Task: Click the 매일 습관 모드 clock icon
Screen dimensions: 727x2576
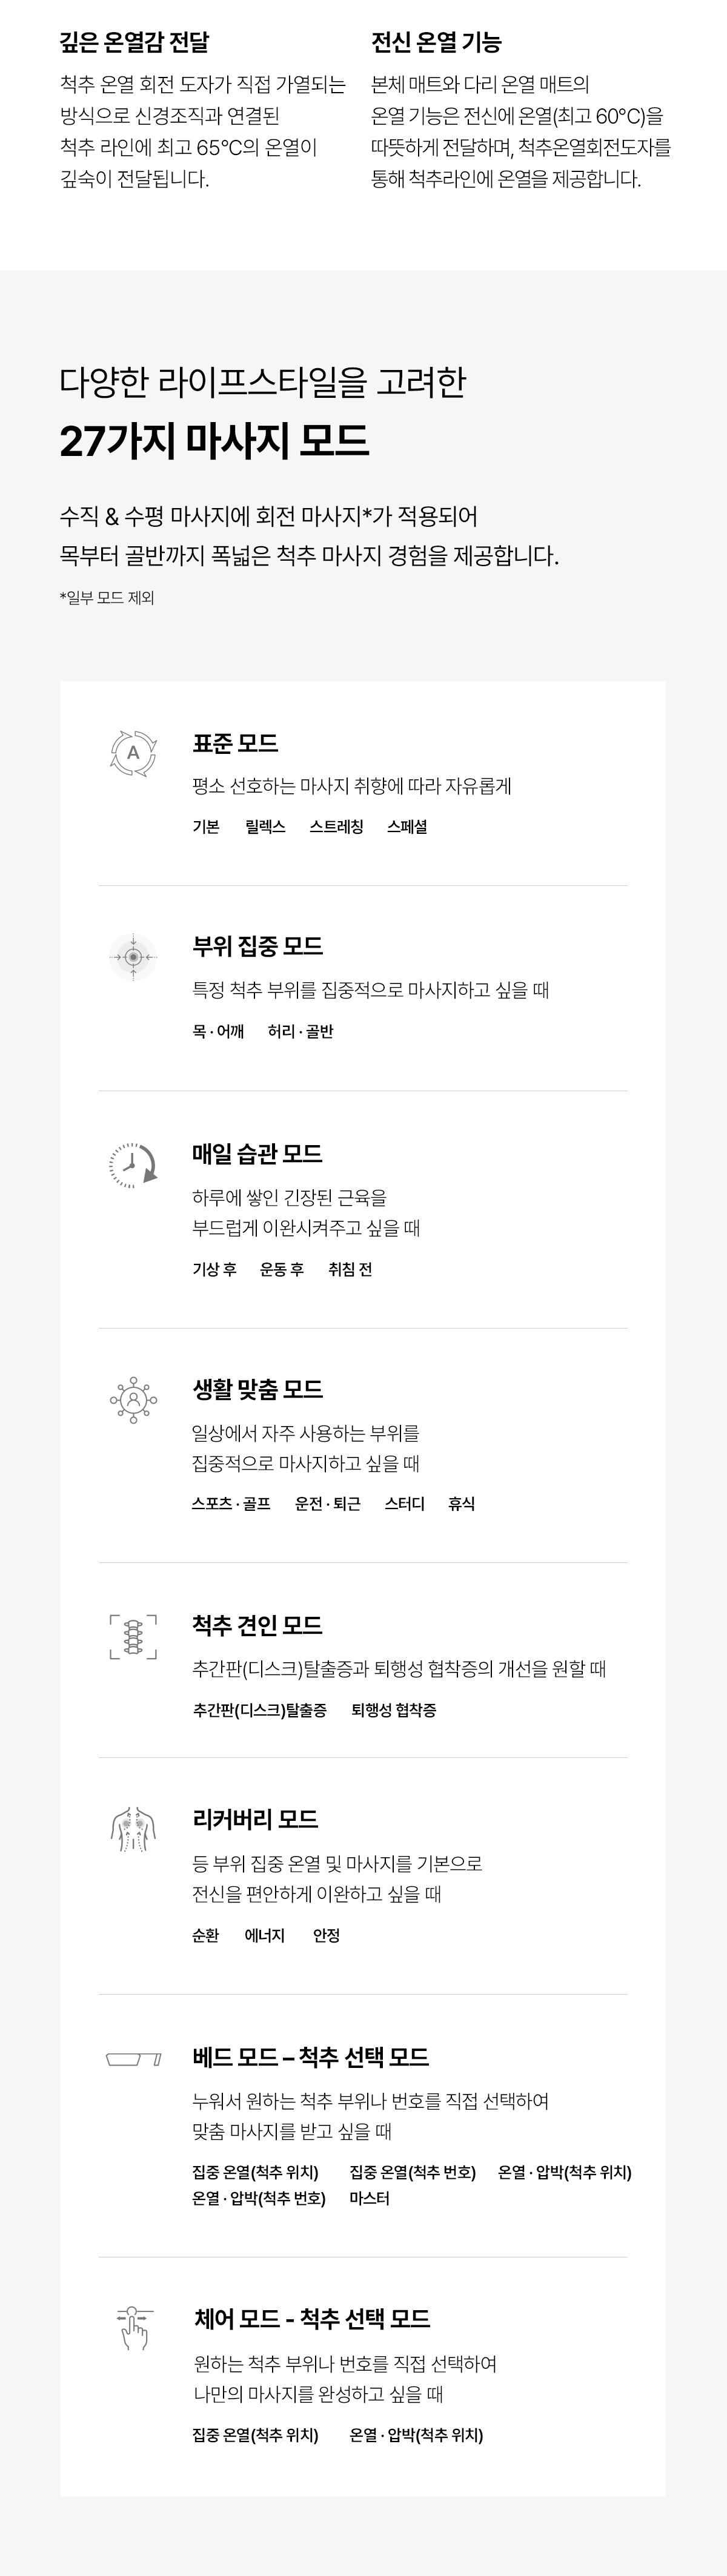Action: [133, 1165]
